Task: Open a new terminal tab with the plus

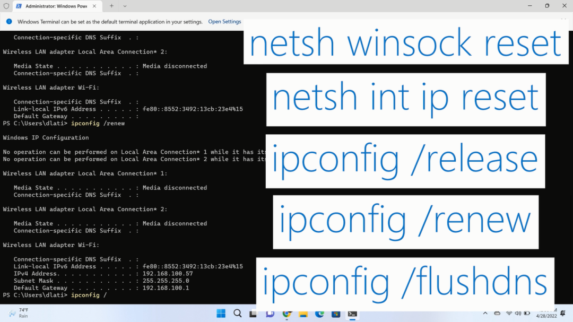Action: (x=111, y=6)
